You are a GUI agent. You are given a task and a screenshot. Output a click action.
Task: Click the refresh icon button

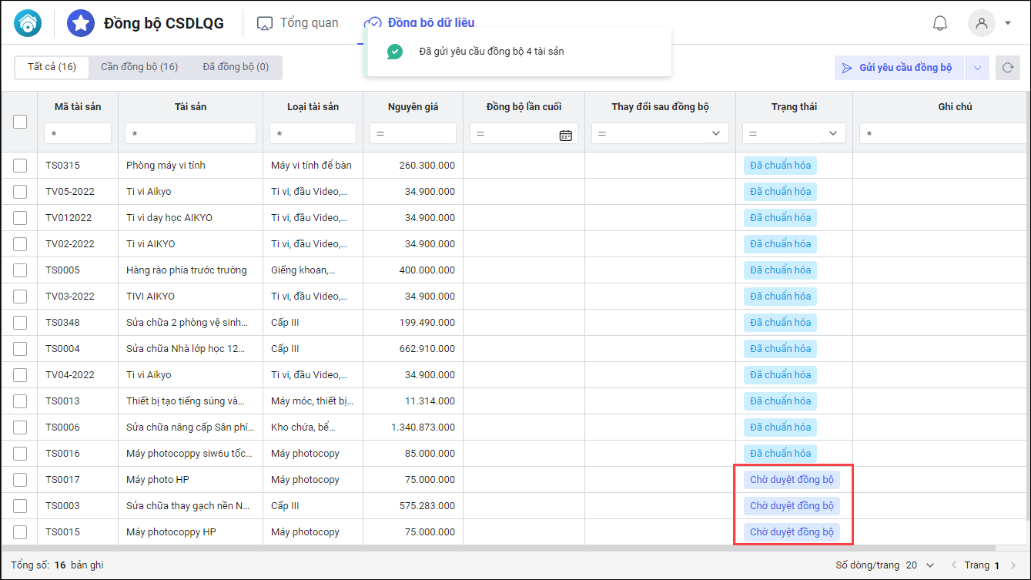(1007, 68)
